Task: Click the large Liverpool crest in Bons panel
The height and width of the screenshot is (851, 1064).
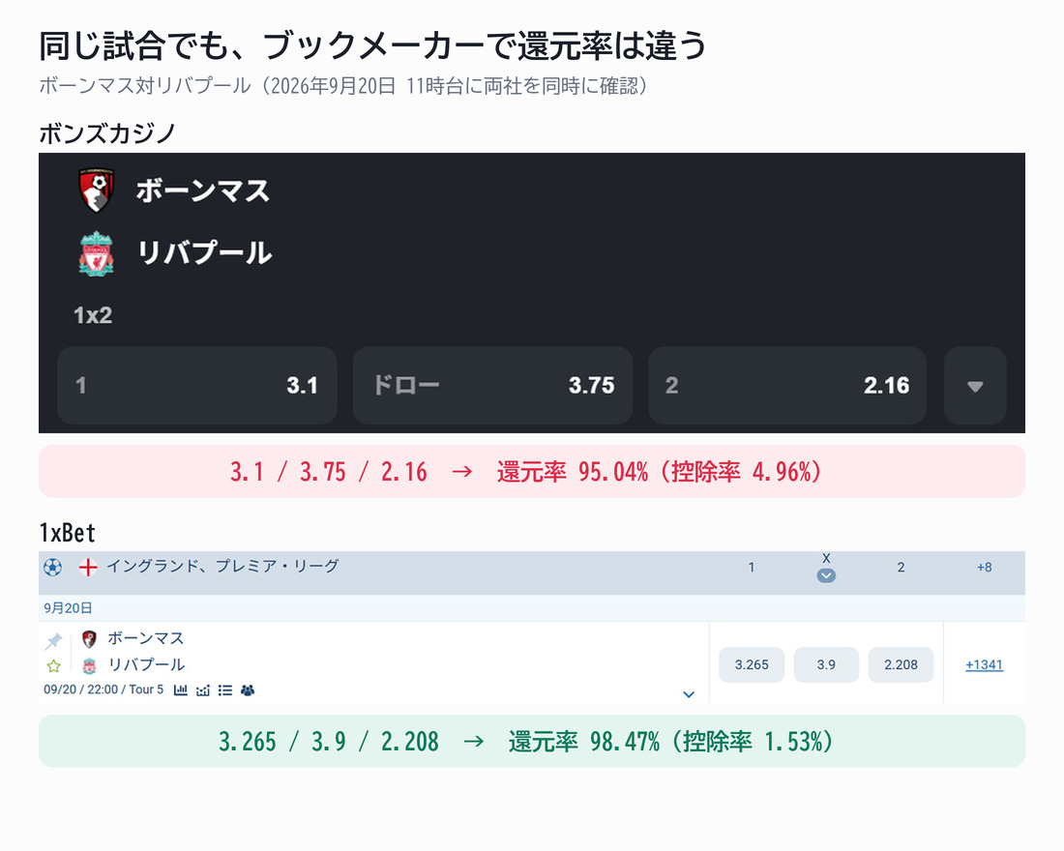Action: click(x=97, y=253)
